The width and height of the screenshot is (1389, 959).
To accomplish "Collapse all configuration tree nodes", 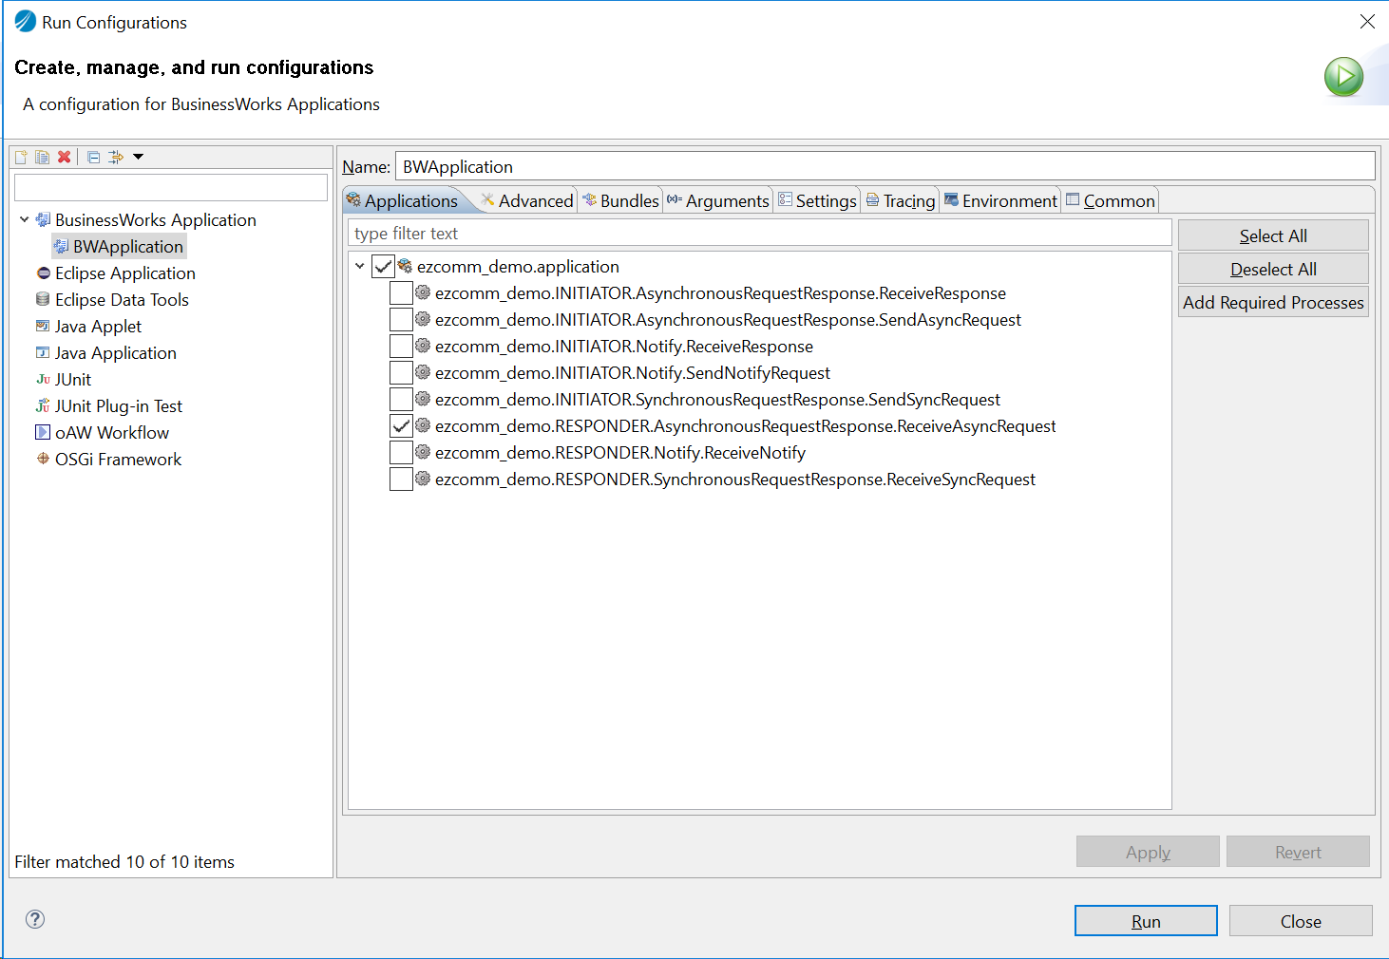I will point(93,158).
